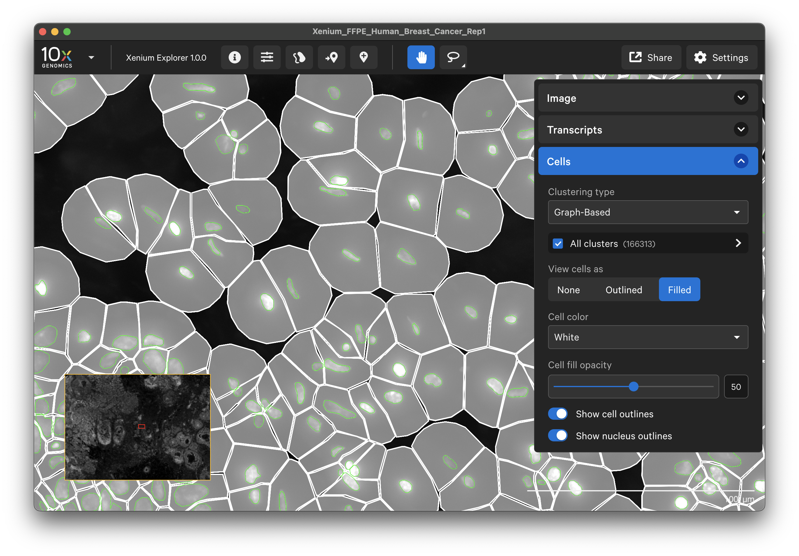
Task: Click the Xenium Explorer 1.0.0 label
Action: click(166, 58)
